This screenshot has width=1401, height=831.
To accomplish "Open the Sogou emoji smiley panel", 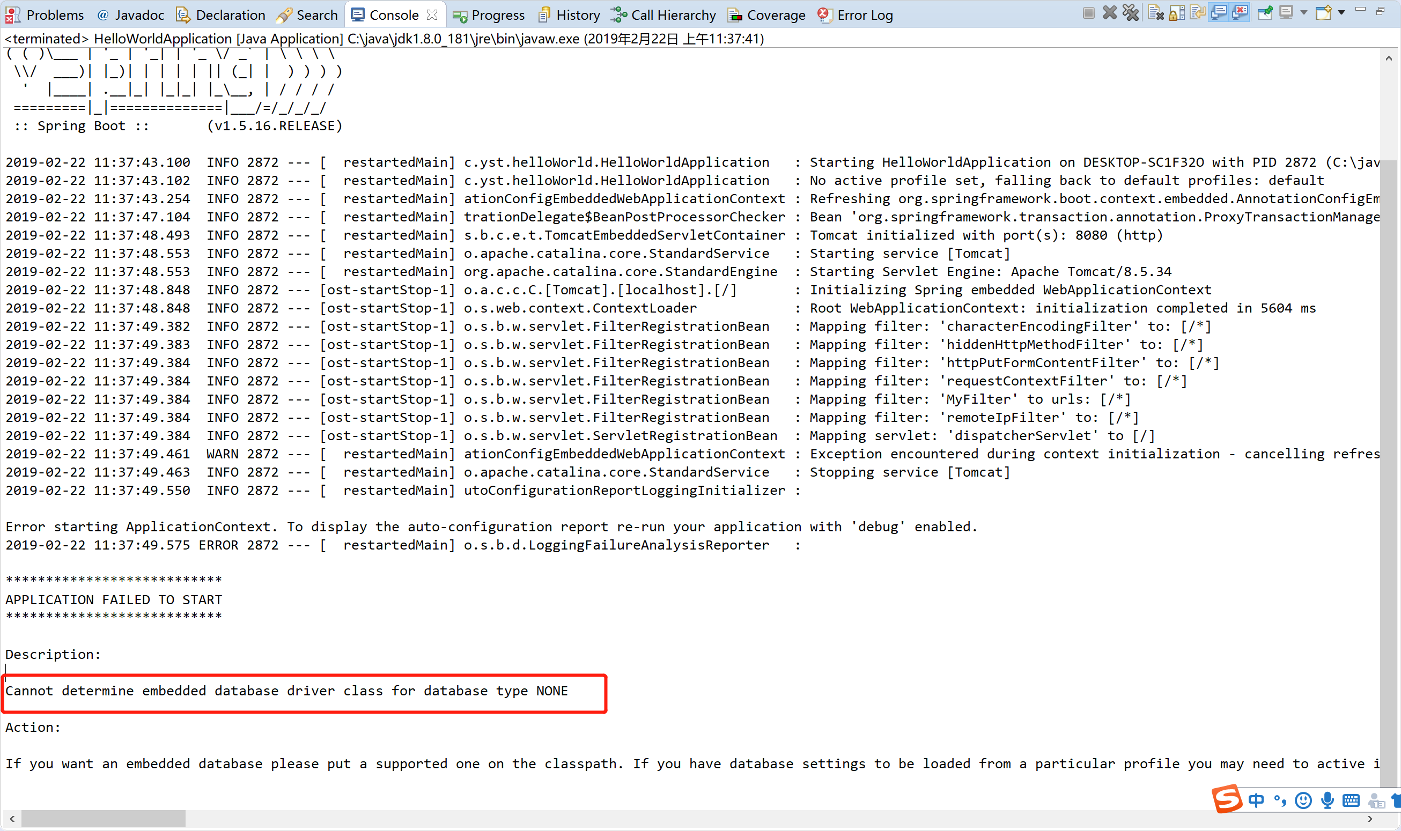I will tap(1303, 801).
